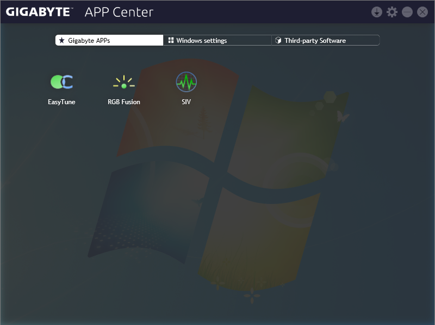Select the Gigabyte APPs tab

pyautogui.click(x=109, y=40)
